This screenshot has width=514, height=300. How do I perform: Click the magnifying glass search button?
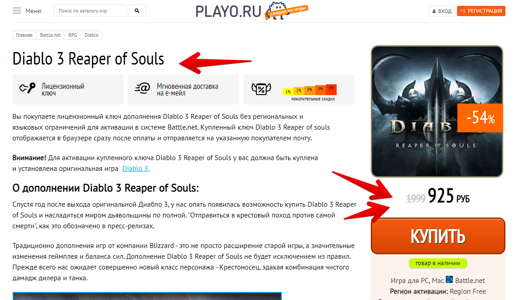click(x=137, y=11)
